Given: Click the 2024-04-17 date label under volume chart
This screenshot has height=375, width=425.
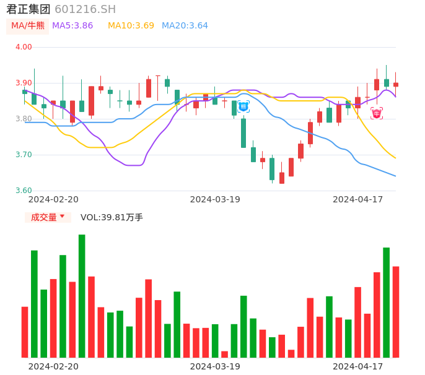Looking at the screenshot, I should 358,366.
